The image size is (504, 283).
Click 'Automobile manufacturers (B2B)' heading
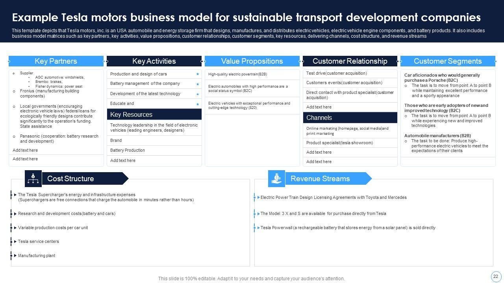[437, 136]
